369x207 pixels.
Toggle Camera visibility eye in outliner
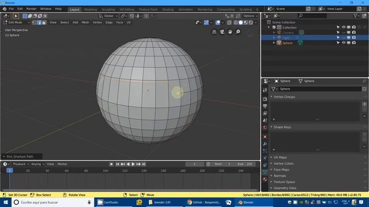[344, 32]
